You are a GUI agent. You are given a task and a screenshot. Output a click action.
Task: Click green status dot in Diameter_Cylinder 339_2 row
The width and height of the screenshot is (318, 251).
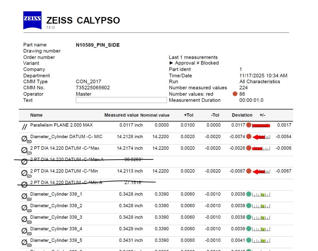(x=249, y=206)
